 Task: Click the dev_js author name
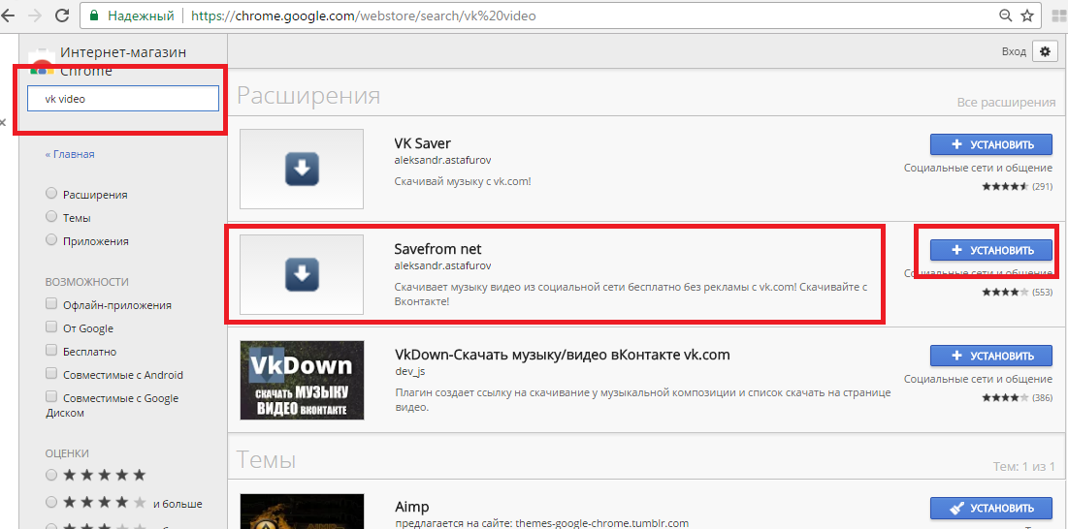click(x=410, y=371)
